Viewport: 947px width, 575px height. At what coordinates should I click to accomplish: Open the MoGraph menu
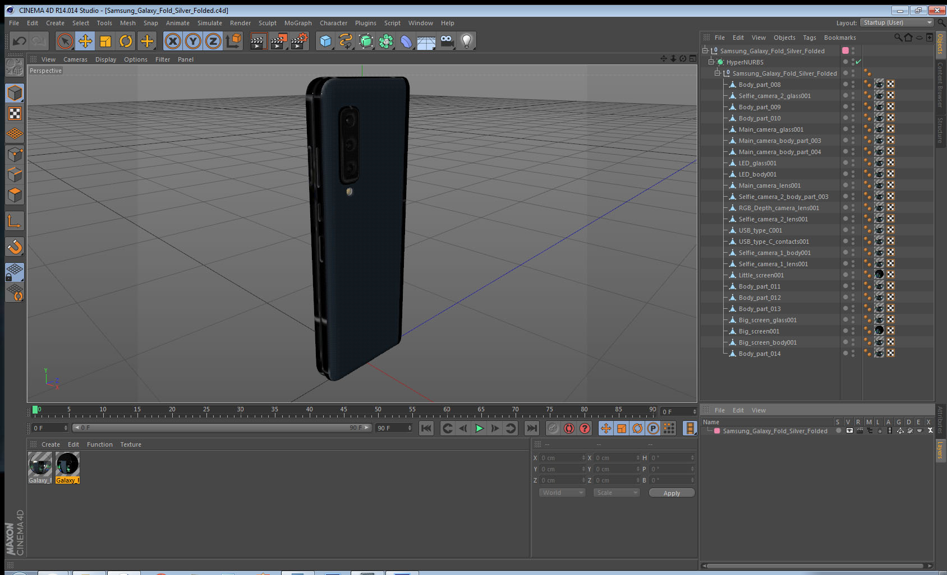pos(298,23)
